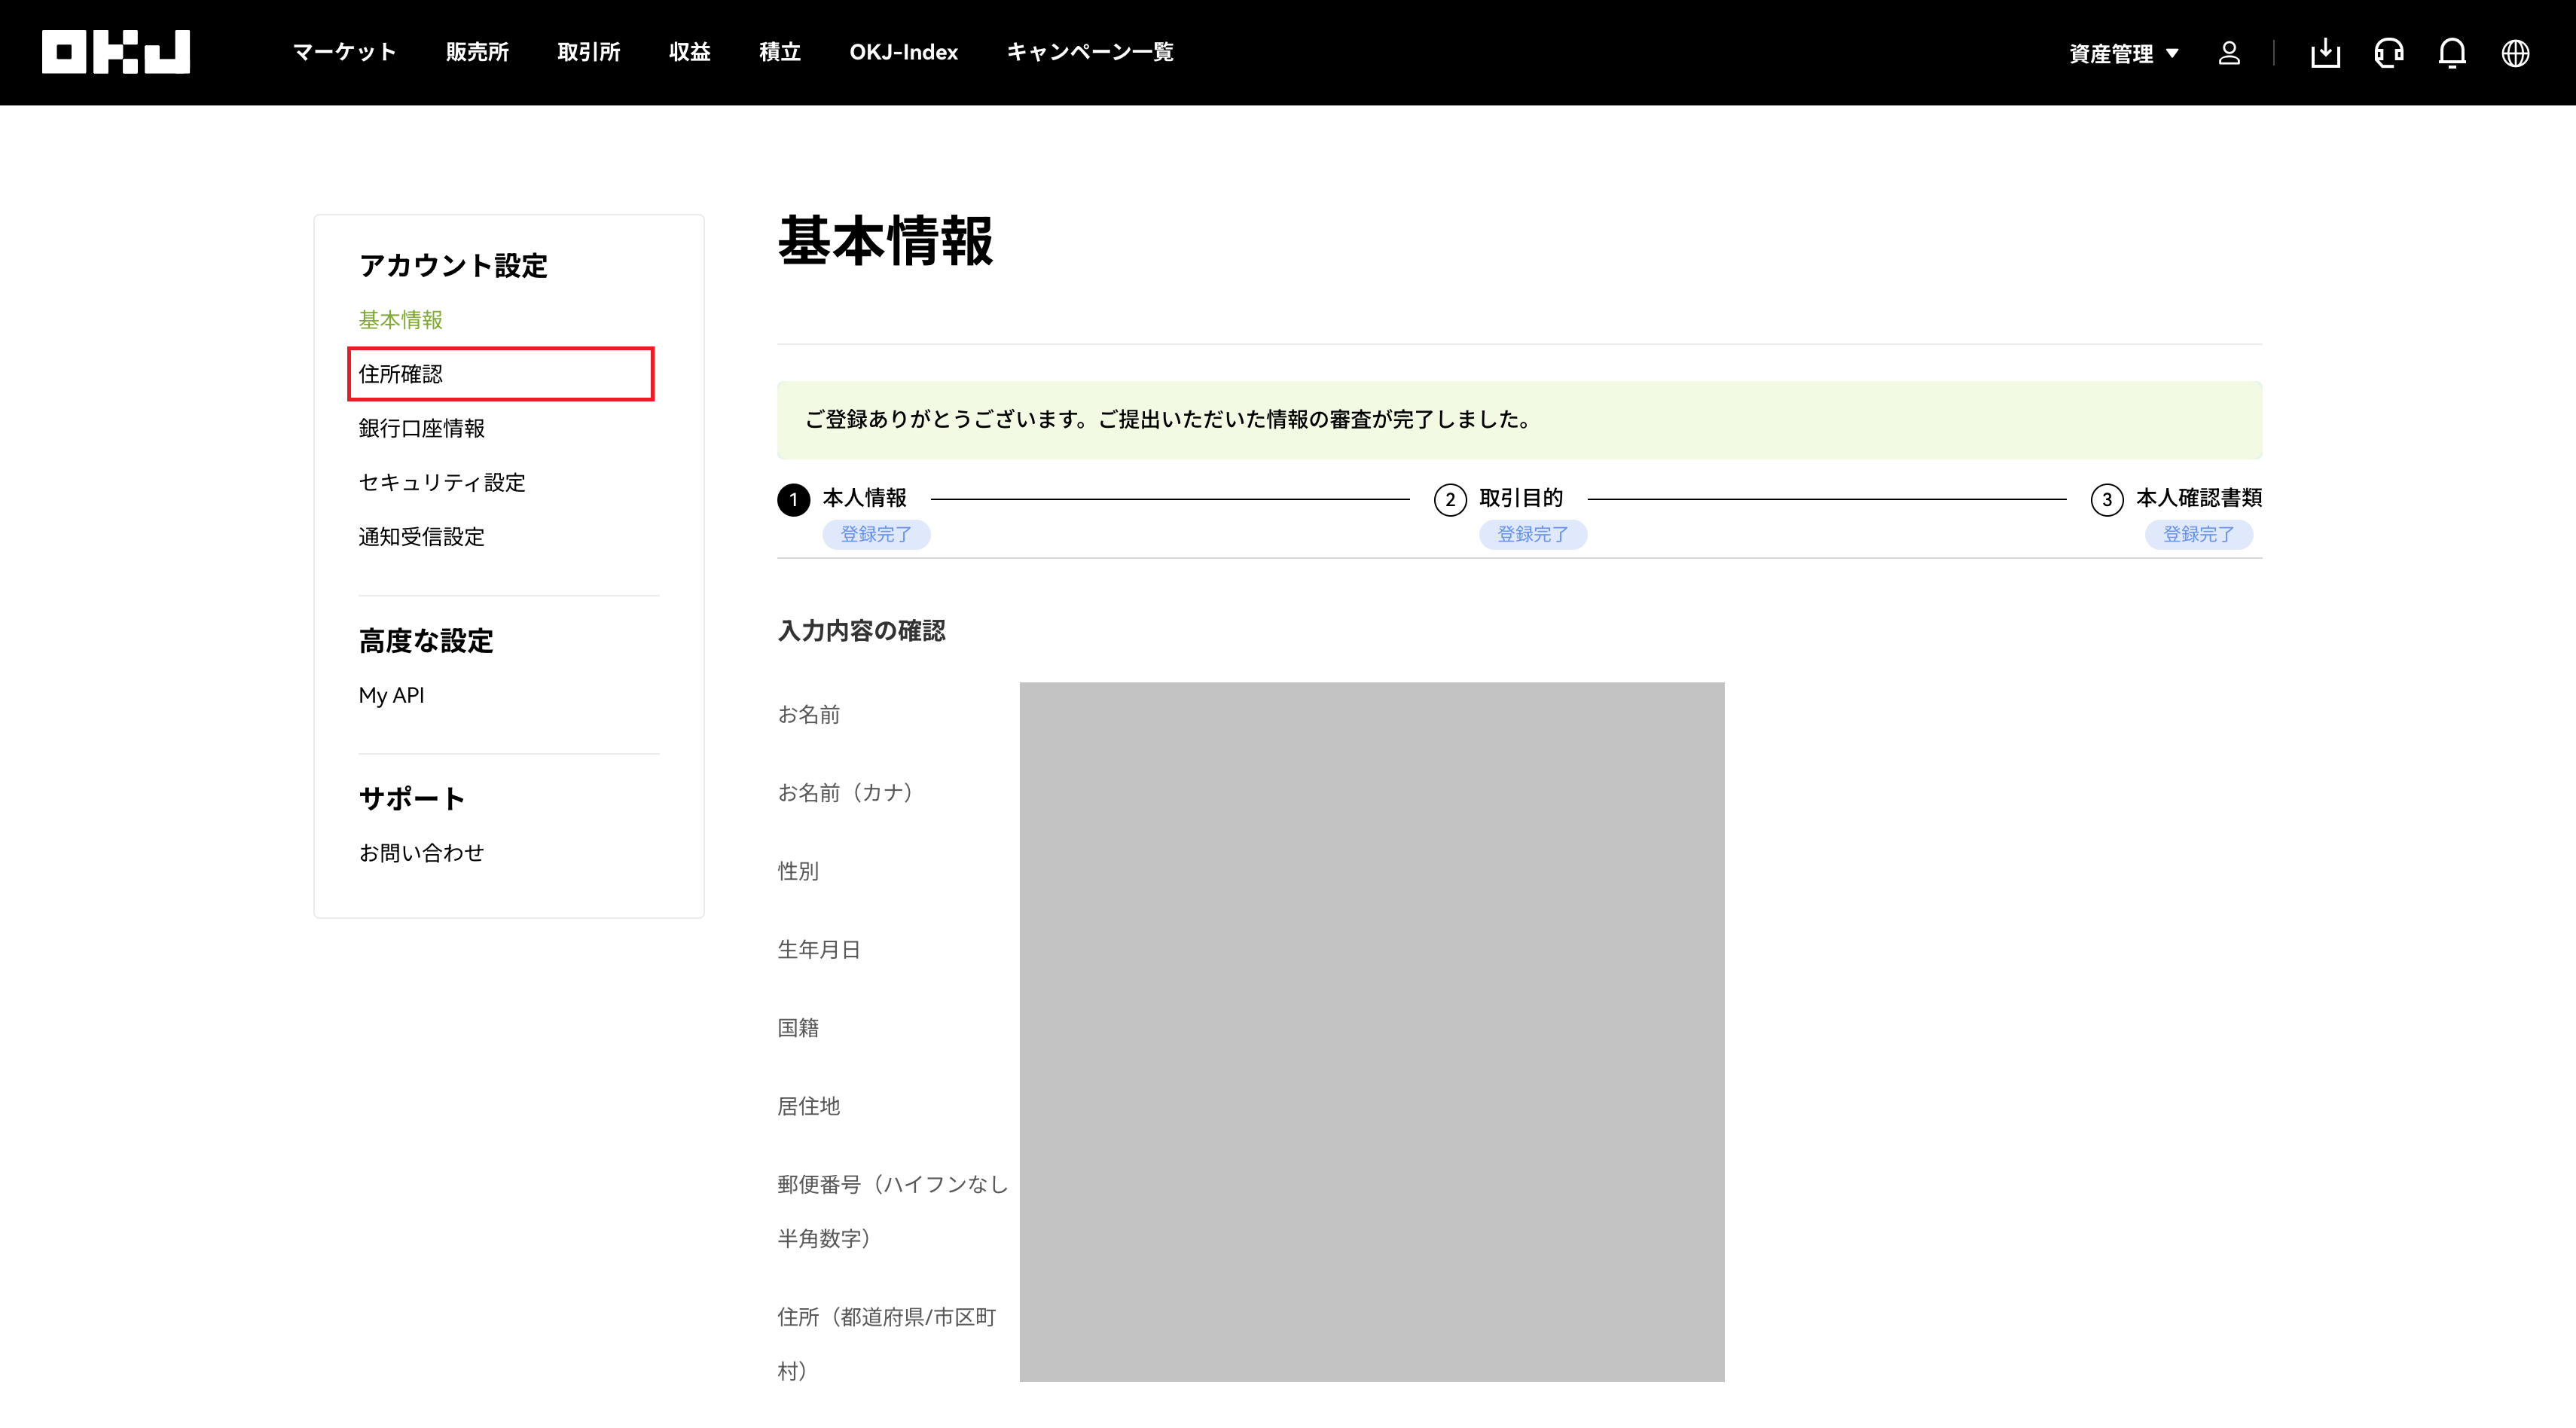This screenshot has width=2576, height=1428.
Task: Open セキュリティ設定 in the sidebar
Action: coord(442,482)
